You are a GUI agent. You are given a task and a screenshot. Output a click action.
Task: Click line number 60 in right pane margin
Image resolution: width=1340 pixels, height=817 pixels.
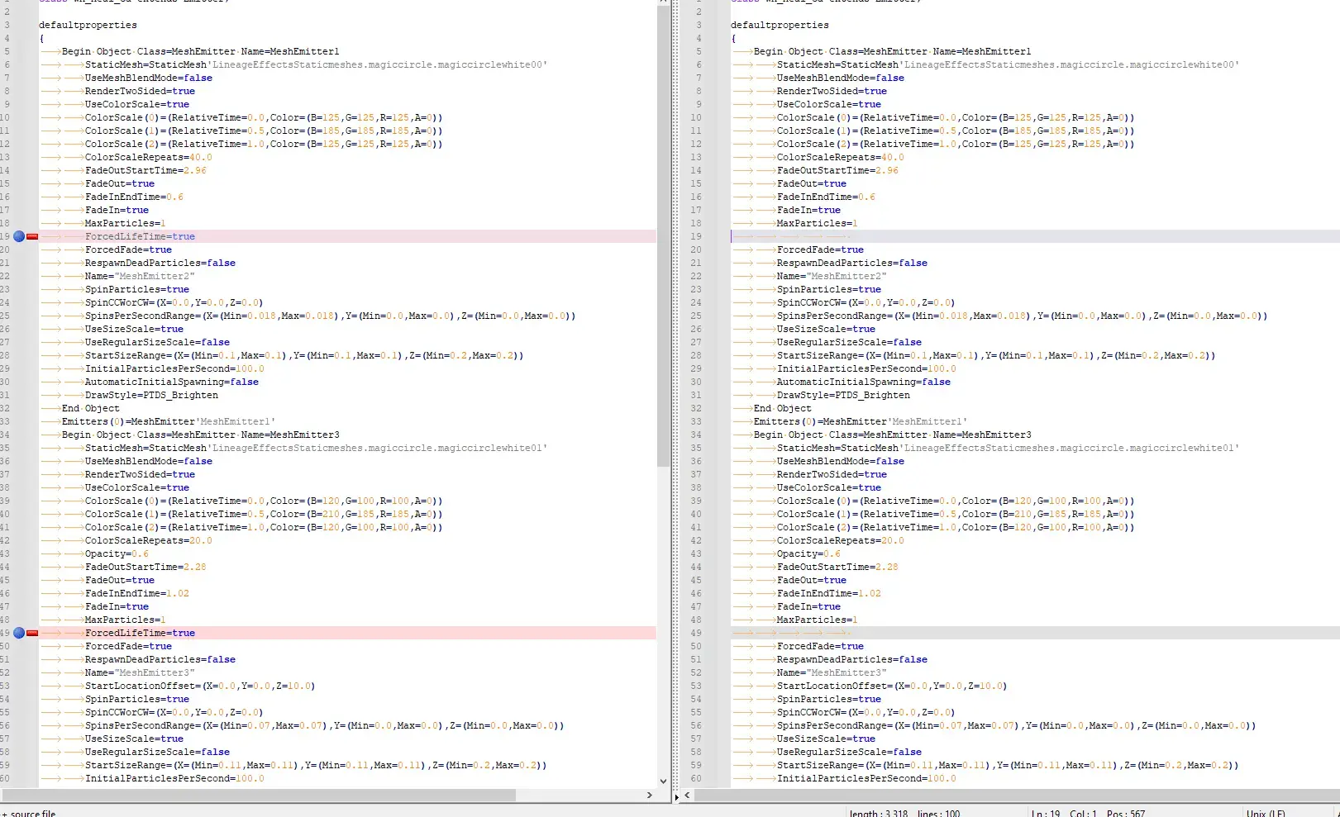[x=696, y=778]
